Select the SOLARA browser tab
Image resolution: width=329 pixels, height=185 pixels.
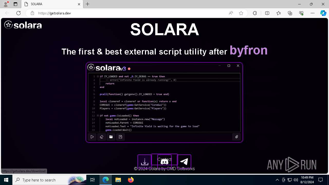[52, 4]
